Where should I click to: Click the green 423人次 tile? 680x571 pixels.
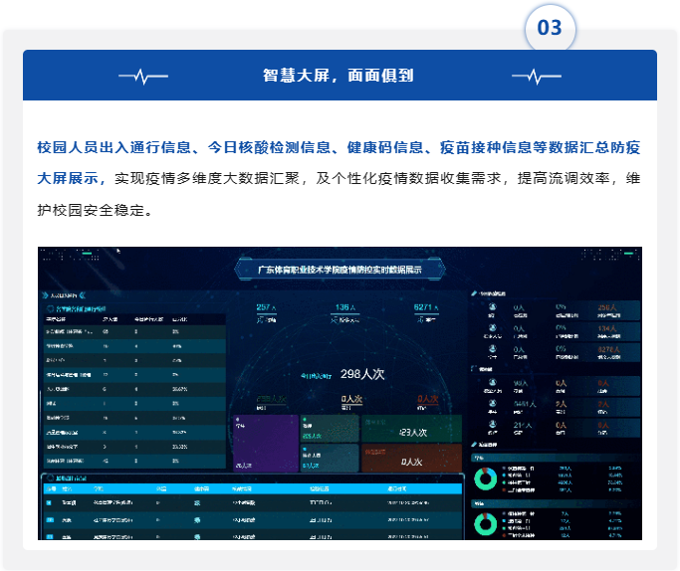click(411, 431)
